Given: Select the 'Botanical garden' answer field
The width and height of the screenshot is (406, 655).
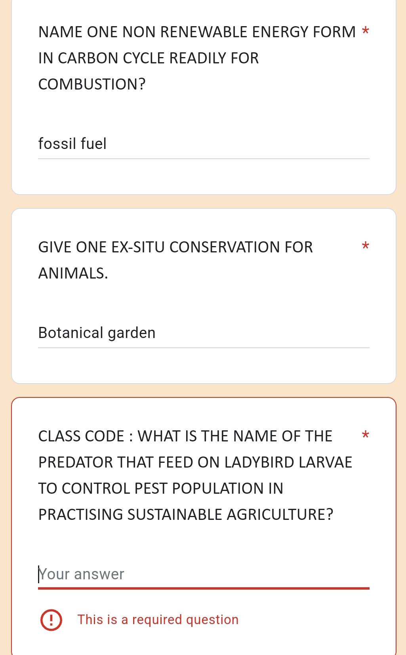Looking at the screenshot, I should tap(203, 333).
